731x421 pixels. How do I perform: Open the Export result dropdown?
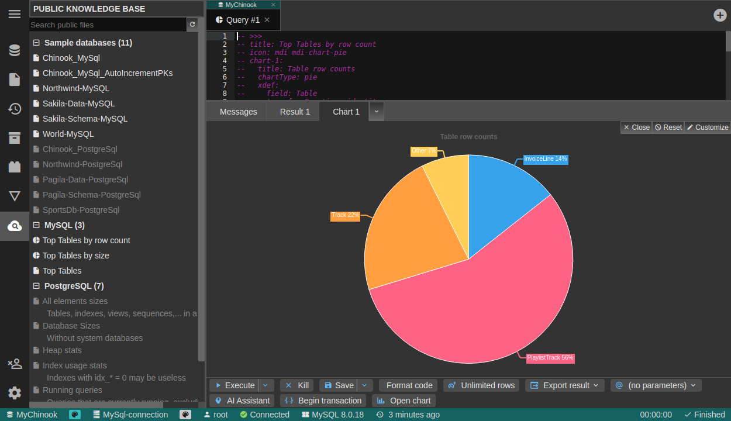coord(565,385)
